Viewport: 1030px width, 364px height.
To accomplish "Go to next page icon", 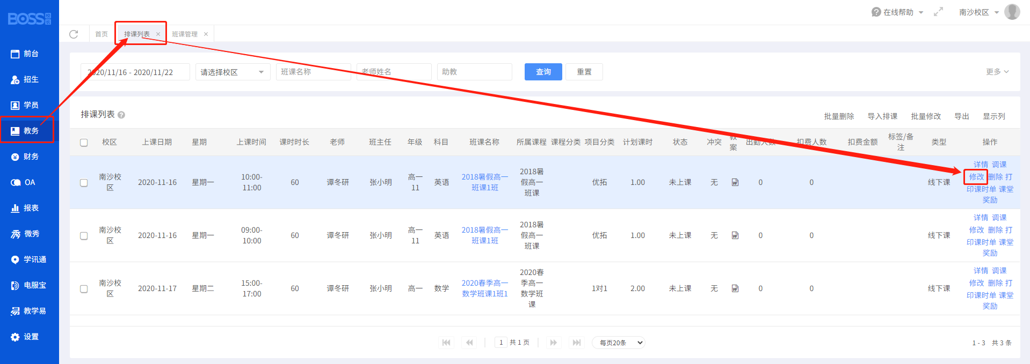I will pos(554,343).
